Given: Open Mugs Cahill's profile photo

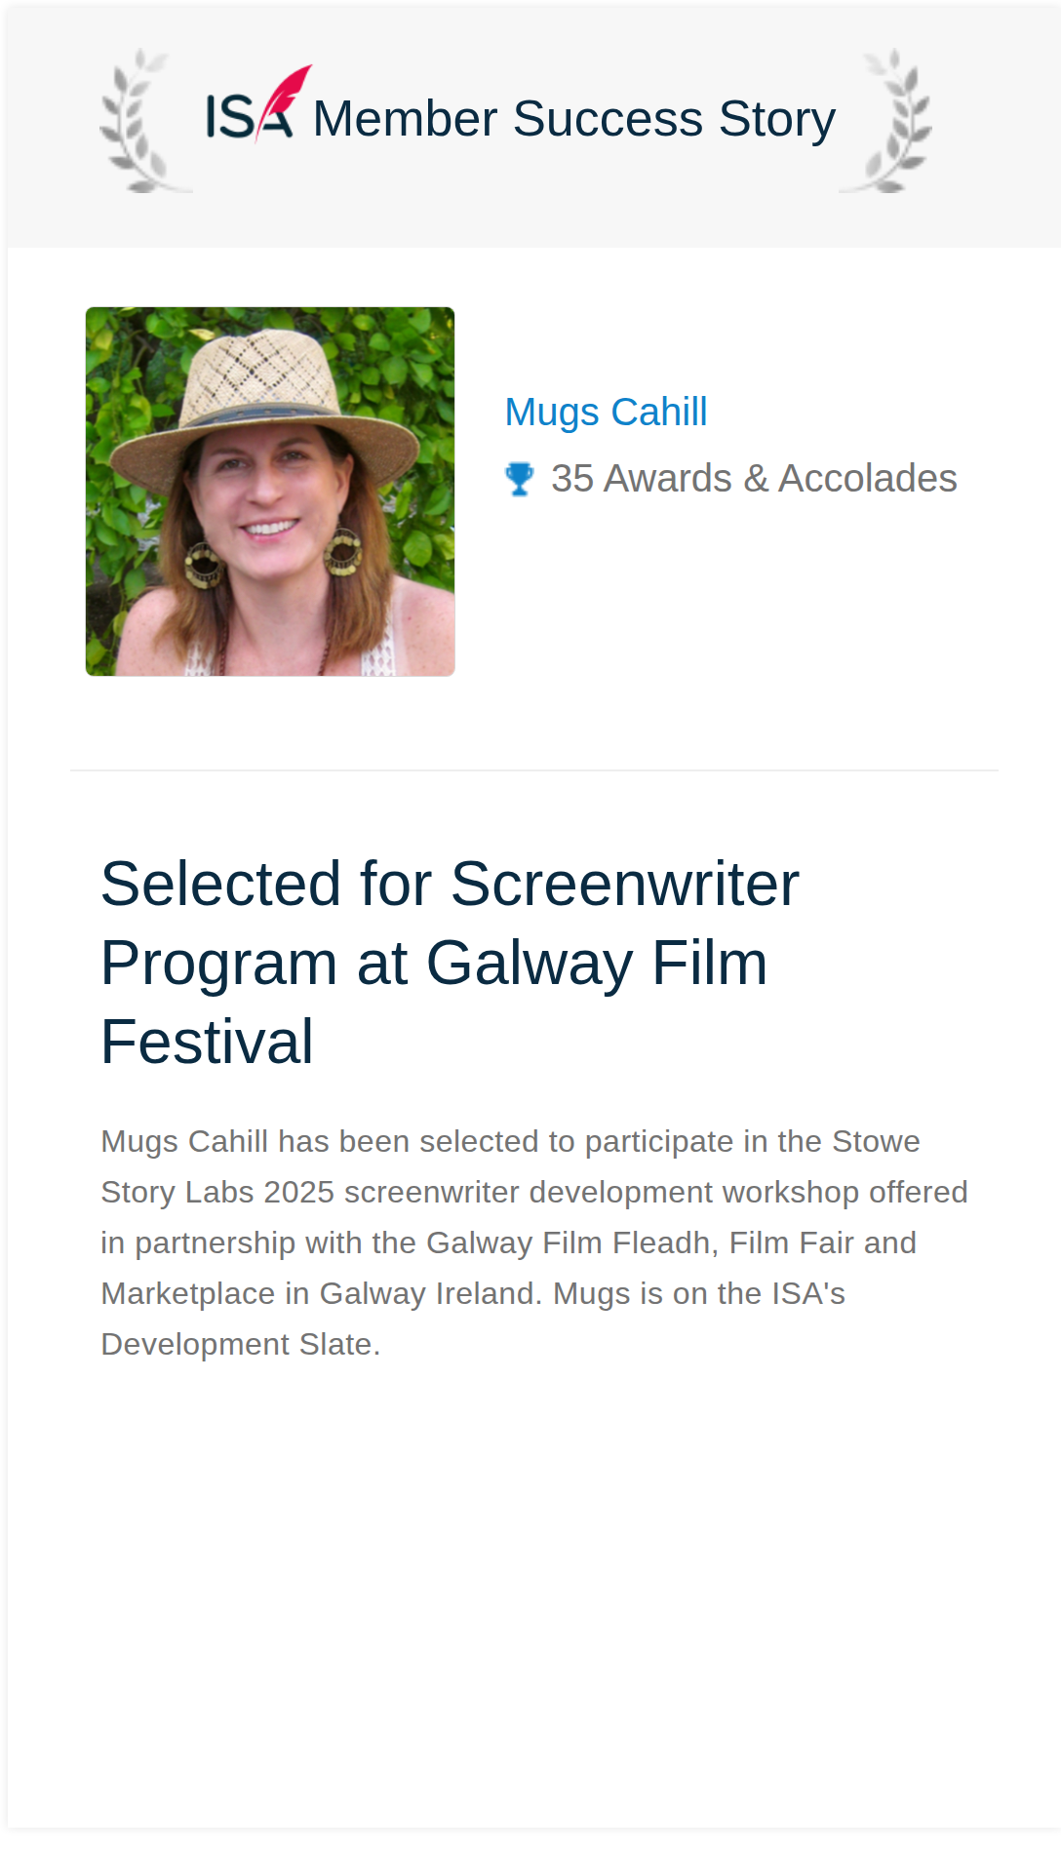Looking at the screenshot, I should click(270, 492).
